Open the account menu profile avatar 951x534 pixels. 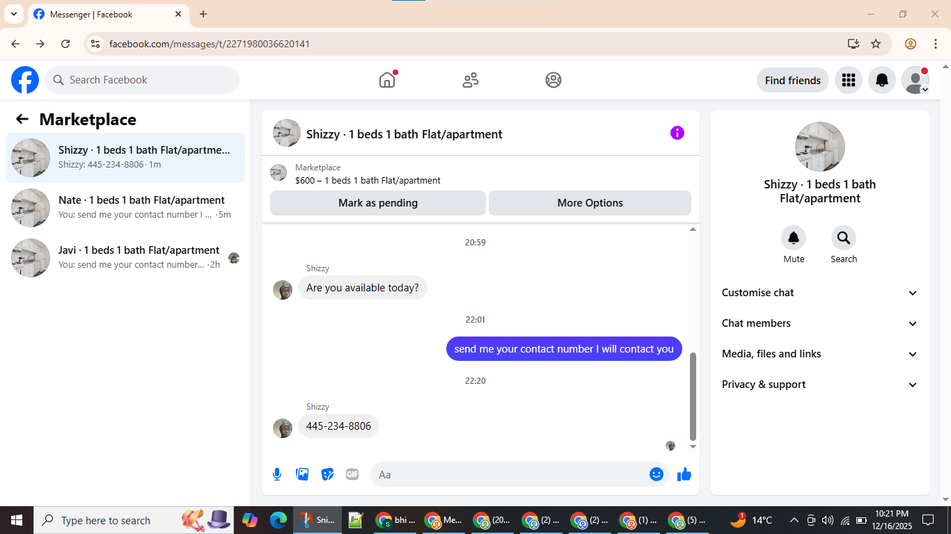point(915,80)
